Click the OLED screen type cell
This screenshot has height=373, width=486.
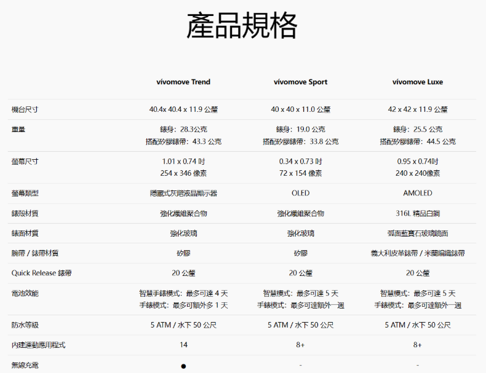pyautogui.click(x=300, y=193)
